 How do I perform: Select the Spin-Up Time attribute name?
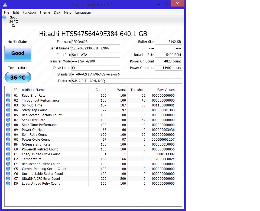(x=32, y=105)
